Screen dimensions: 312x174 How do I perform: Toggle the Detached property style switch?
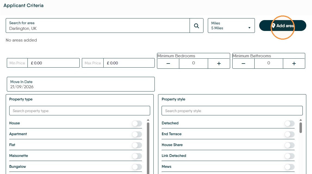[289, 124]
